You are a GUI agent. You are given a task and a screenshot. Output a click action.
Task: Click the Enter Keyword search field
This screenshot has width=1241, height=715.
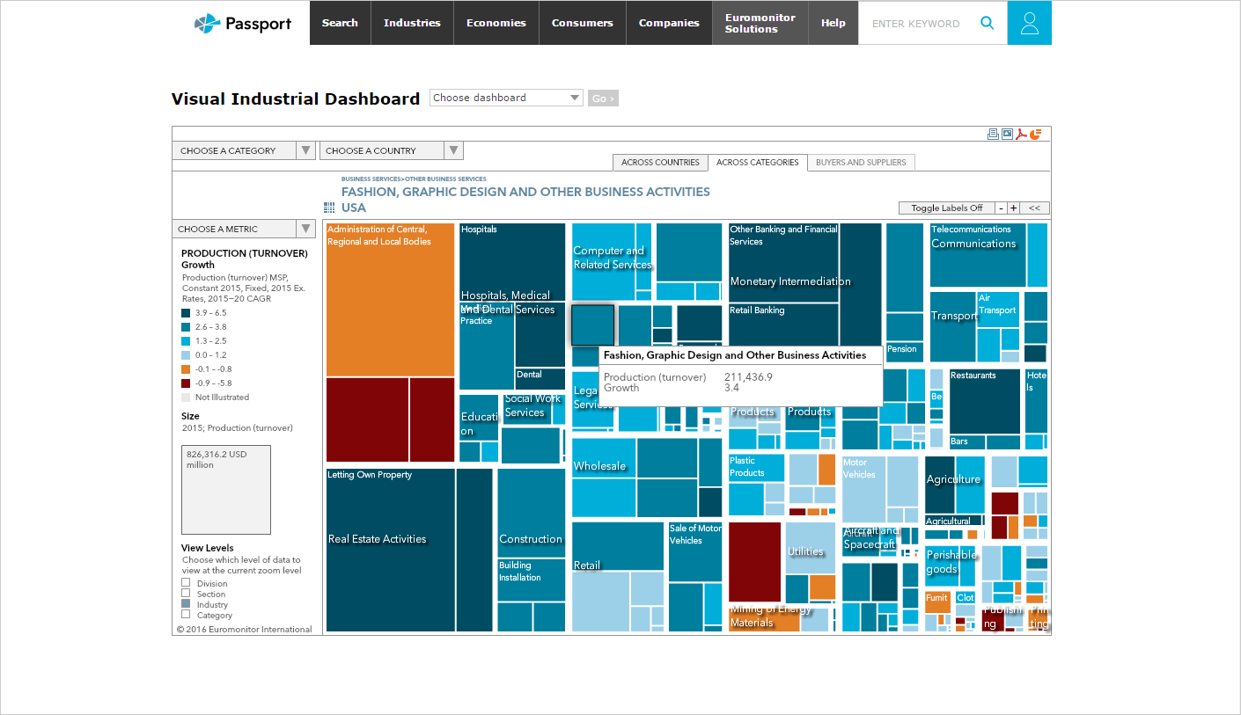[x=915, y=24]
